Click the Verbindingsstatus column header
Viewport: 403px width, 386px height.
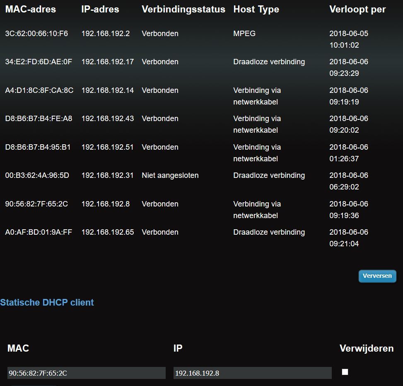tap(183, 9)
